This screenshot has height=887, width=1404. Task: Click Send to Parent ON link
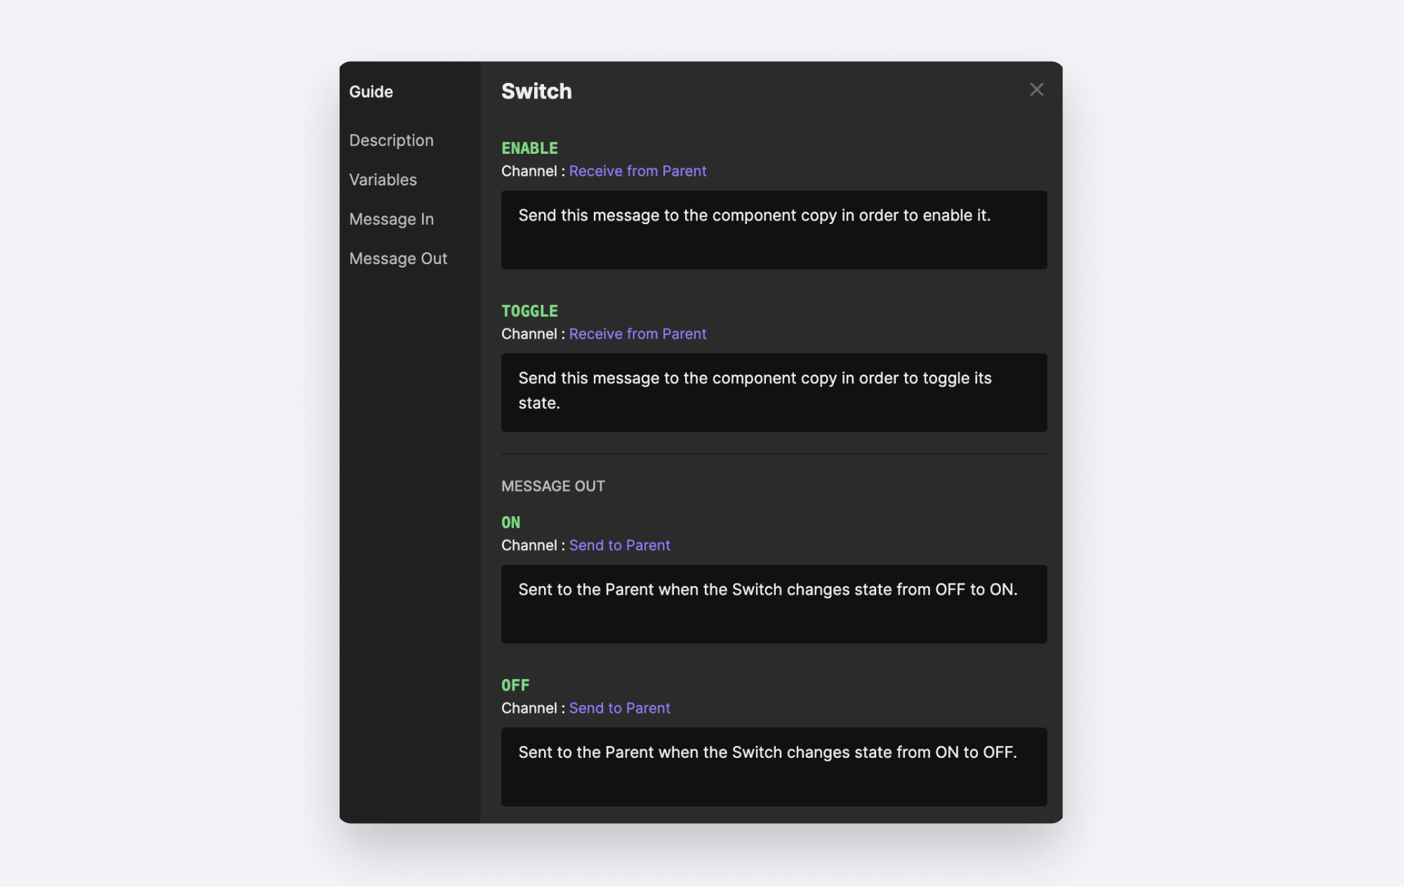[620, 544]
